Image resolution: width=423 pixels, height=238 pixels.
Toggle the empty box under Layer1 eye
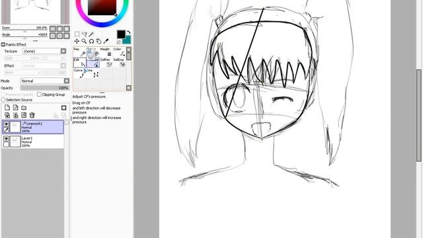(x=6, y=144)
